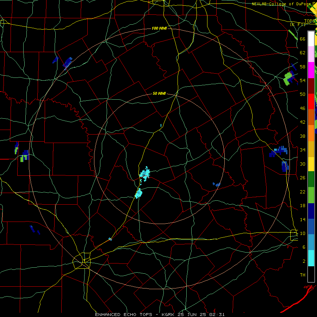Viewport: 317px width, 317px height.
Task: Click the white swatch on the tops legend
Action: click(x=311, y=39)
